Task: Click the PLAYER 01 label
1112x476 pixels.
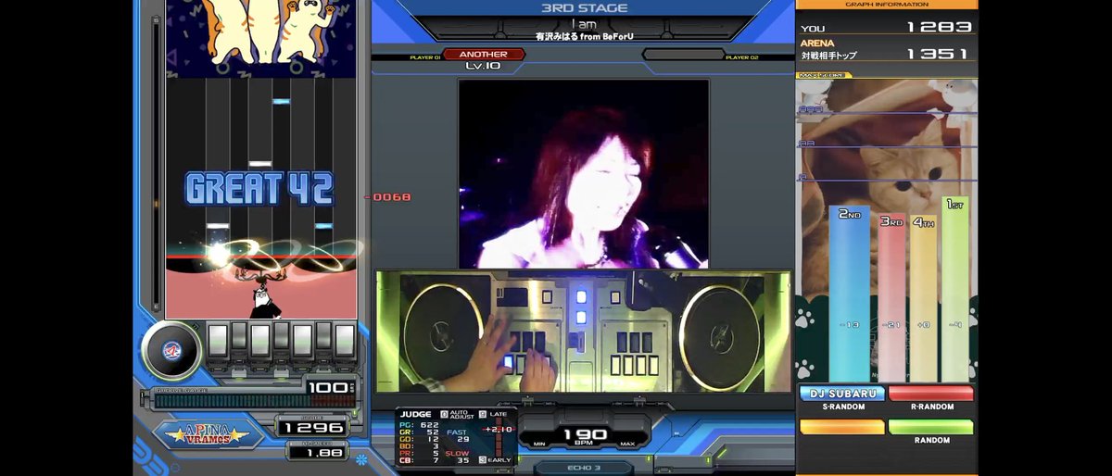Action: pos(424,57)
